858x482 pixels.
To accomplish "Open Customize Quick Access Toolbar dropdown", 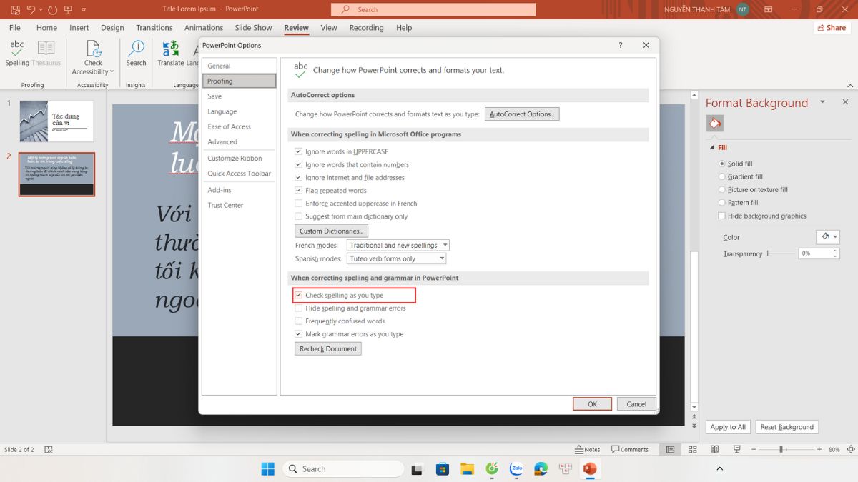I will coord(84,10).
